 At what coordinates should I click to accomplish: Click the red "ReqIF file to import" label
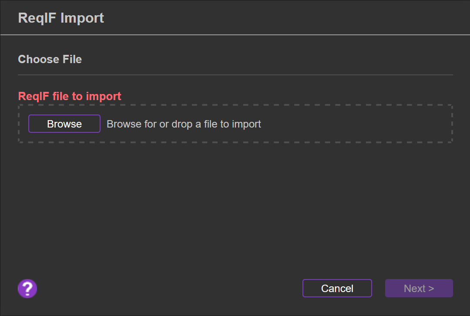click(70, 96)
